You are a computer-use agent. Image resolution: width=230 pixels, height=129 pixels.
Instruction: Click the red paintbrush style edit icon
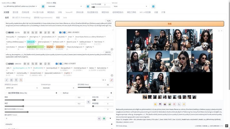point(112,80)
